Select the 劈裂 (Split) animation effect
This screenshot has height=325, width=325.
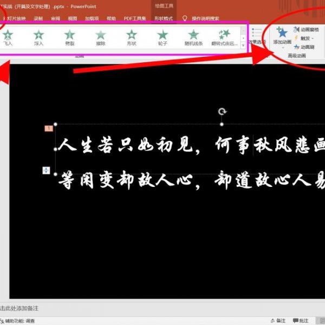69,37
